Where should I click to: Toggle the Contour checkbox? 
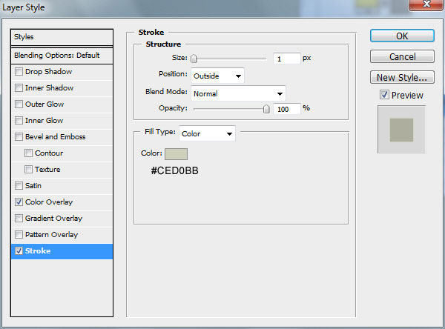tap(28, 153)
